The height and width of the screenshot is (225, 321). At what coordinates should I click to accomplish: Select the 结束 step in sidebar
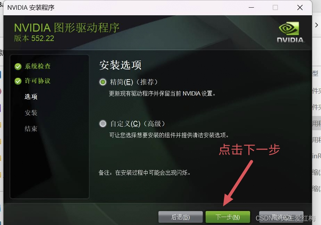click(31, 129)
